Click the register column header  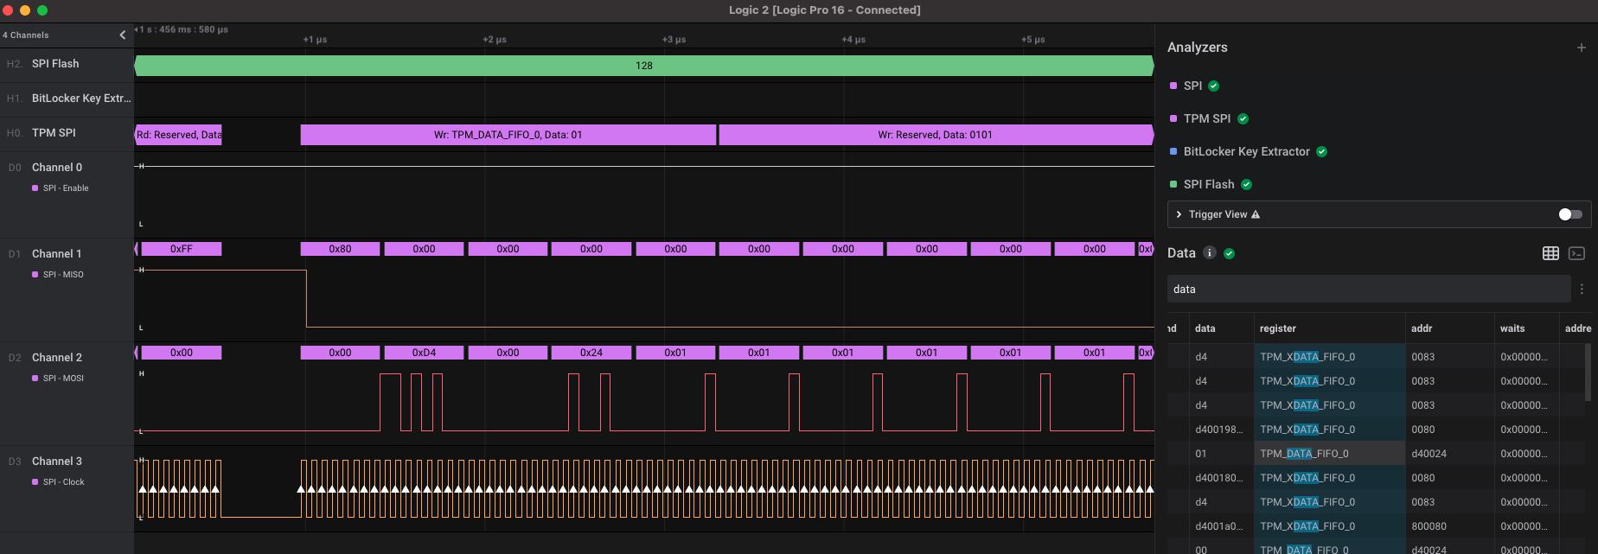[x=1277, y=328]
